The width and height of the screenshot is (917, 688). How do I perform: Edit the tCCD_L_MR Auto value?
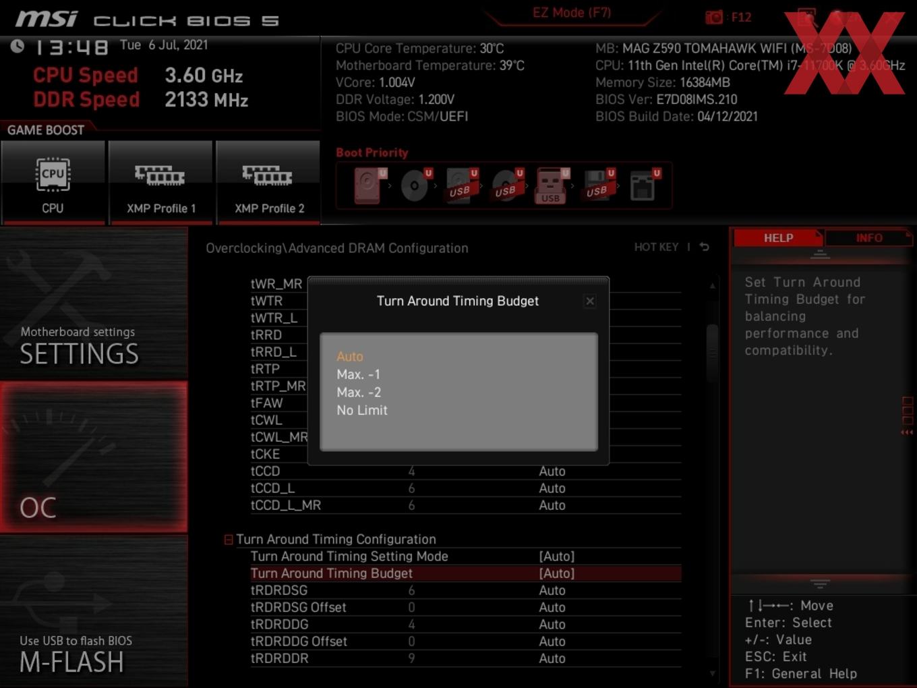[552, 505]
